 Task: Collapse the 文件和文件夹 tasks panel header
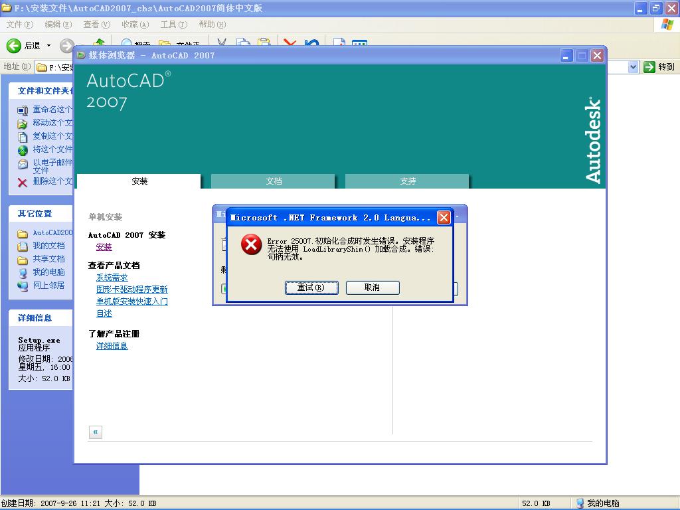click(41, 90)
